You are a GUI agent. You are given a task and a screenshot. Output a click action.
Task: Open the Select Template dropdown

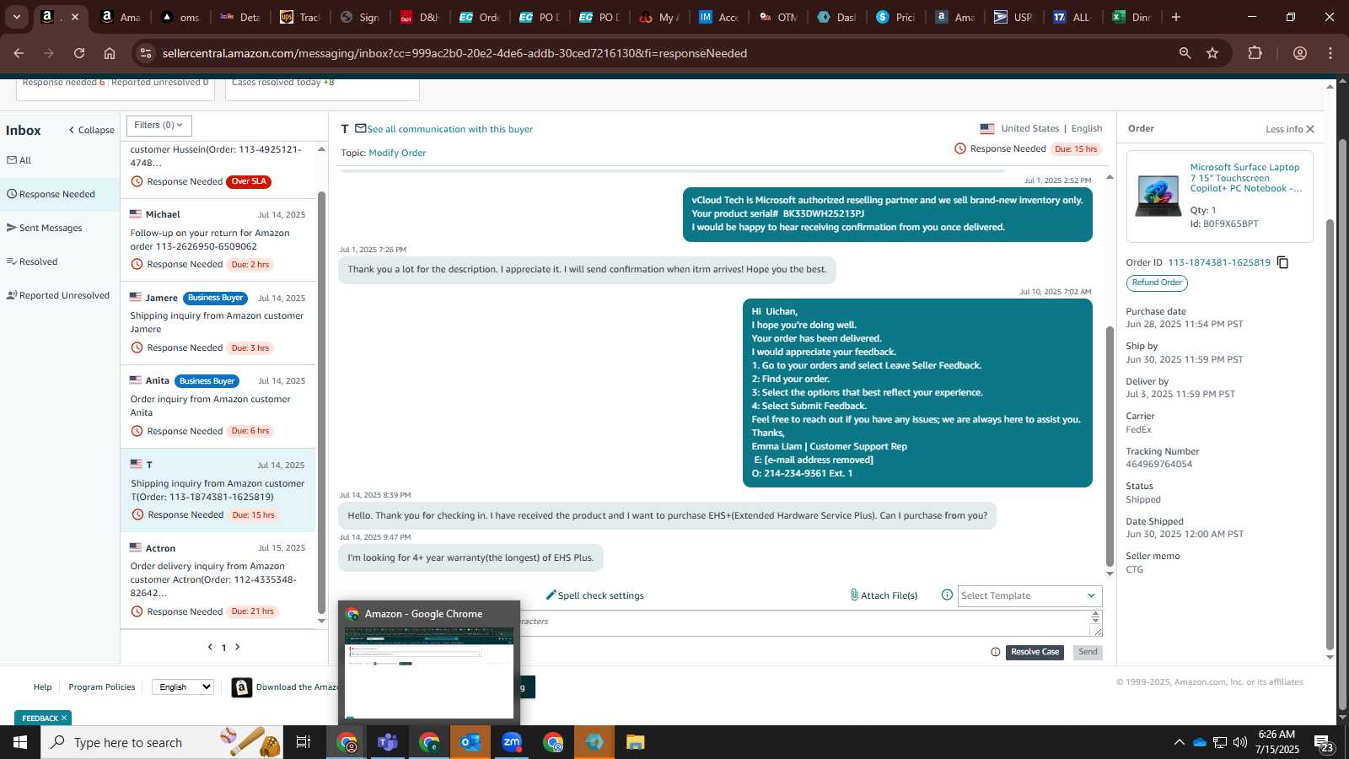tap(1029, 595)
